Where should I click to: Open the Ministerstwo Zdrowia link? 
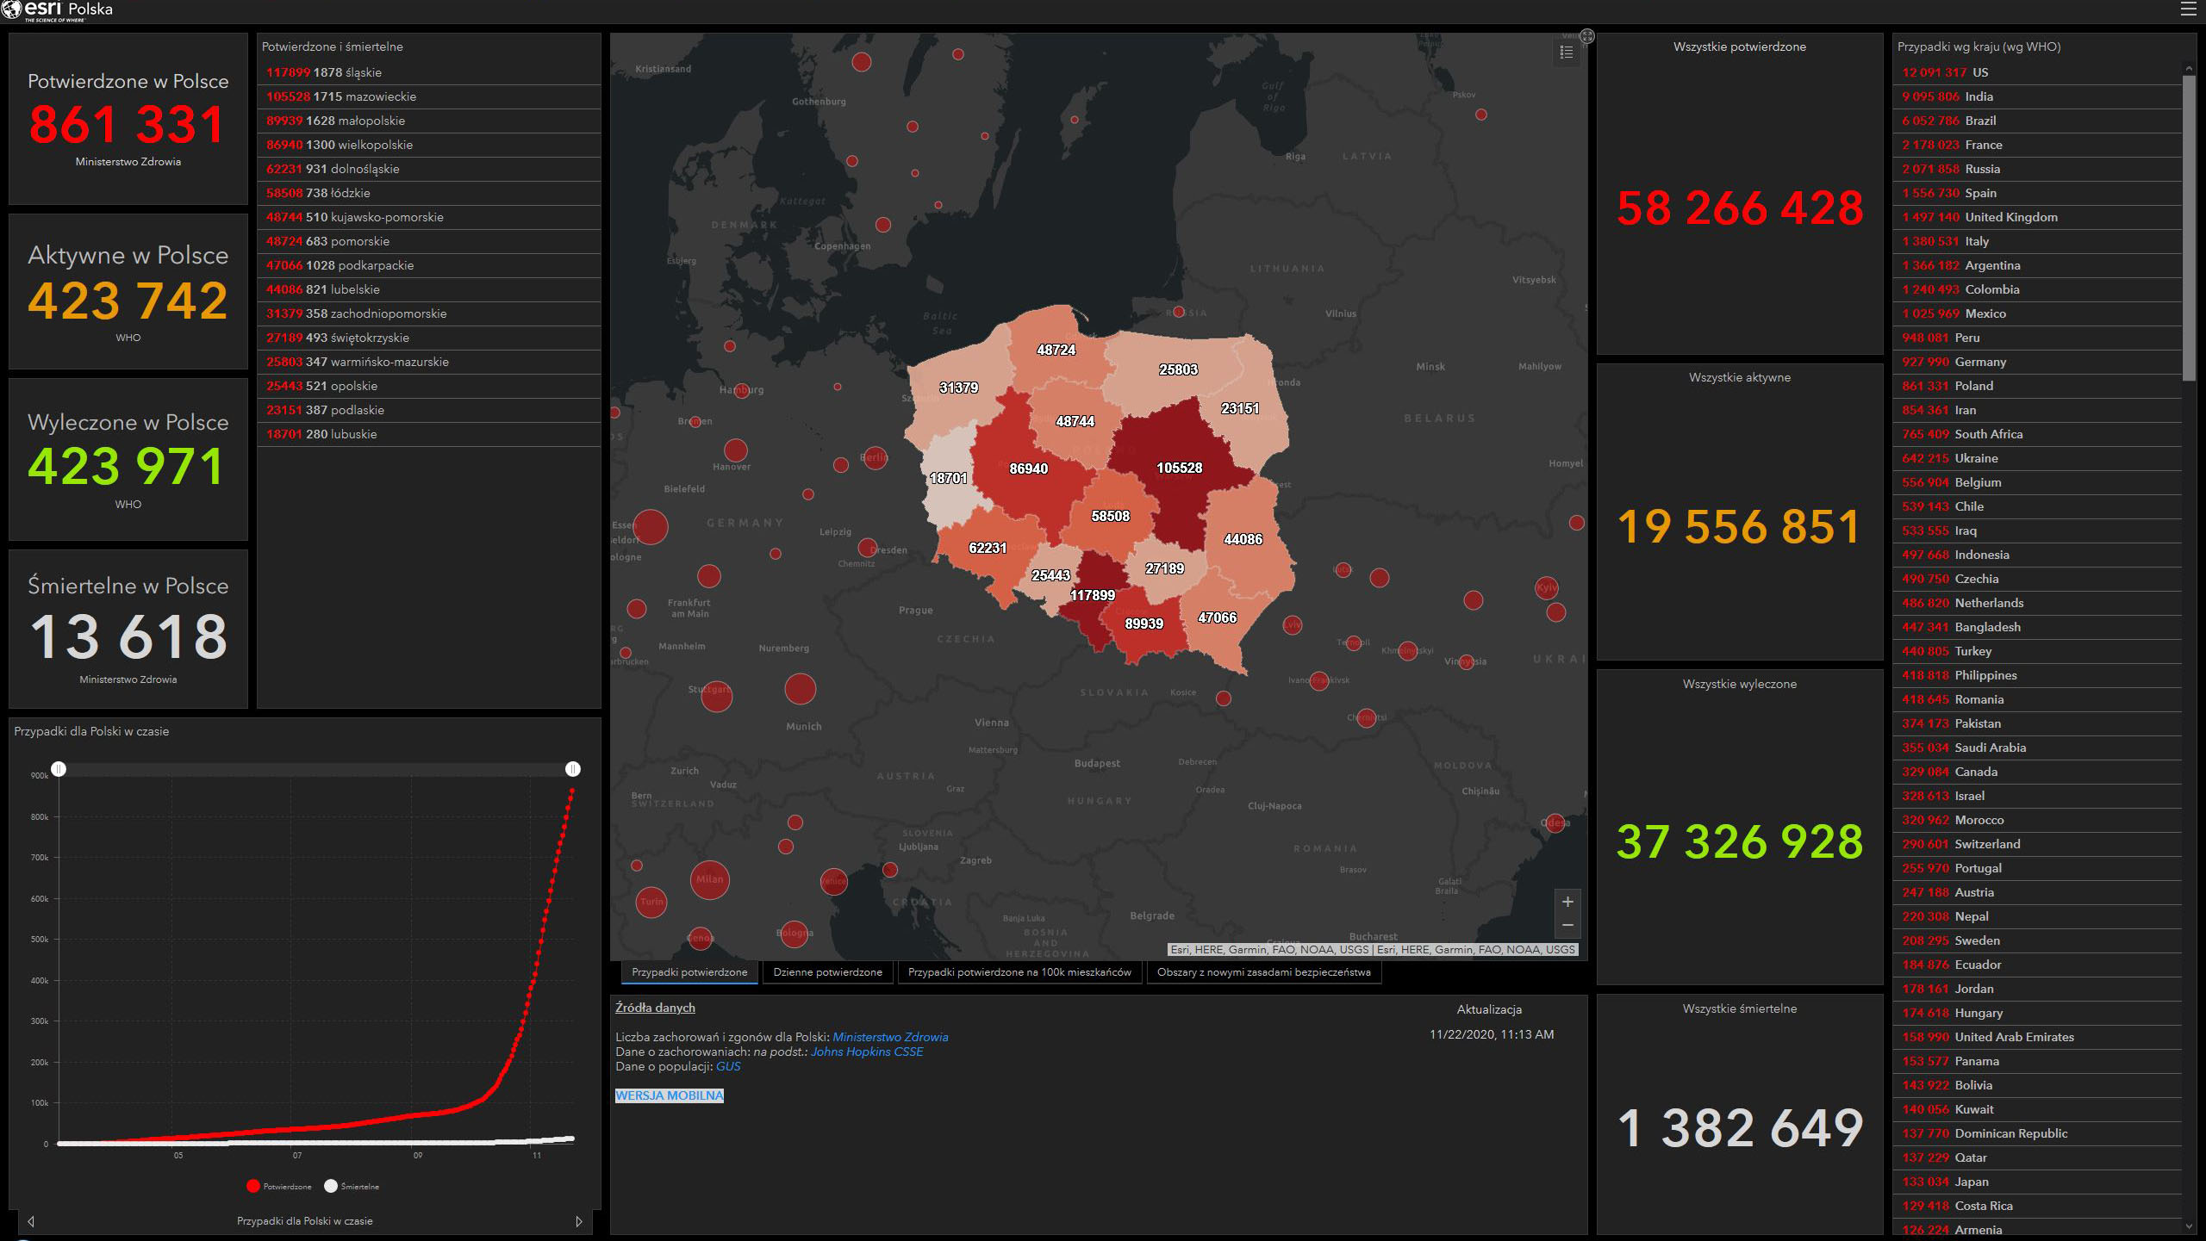(x=890, y=1037)
